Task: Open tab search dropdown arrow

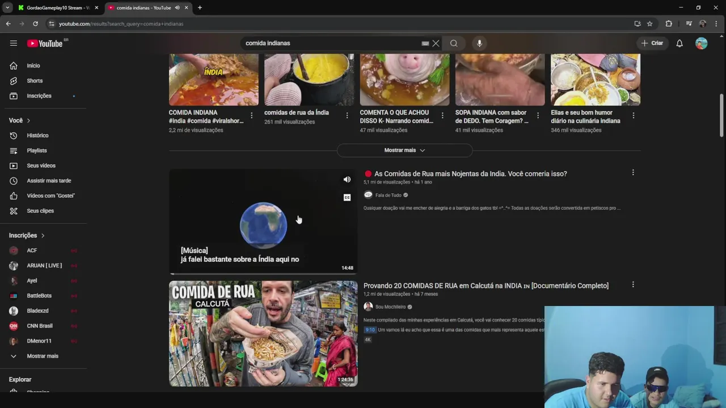Action: 7,7
